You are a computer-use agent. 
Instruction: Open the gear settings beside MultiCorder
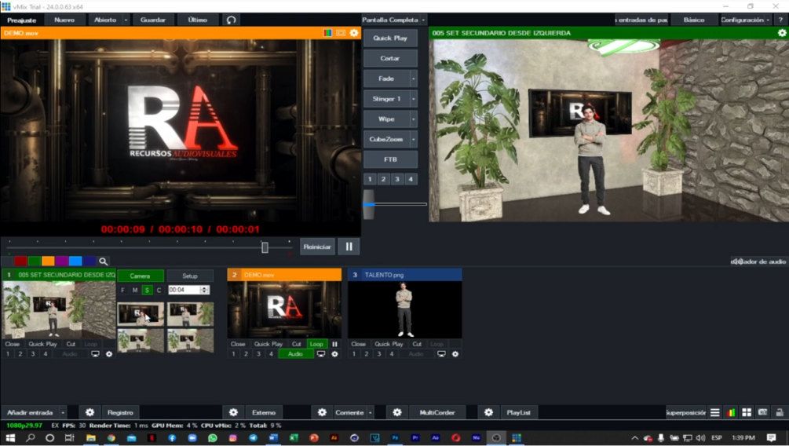[397, 412]
